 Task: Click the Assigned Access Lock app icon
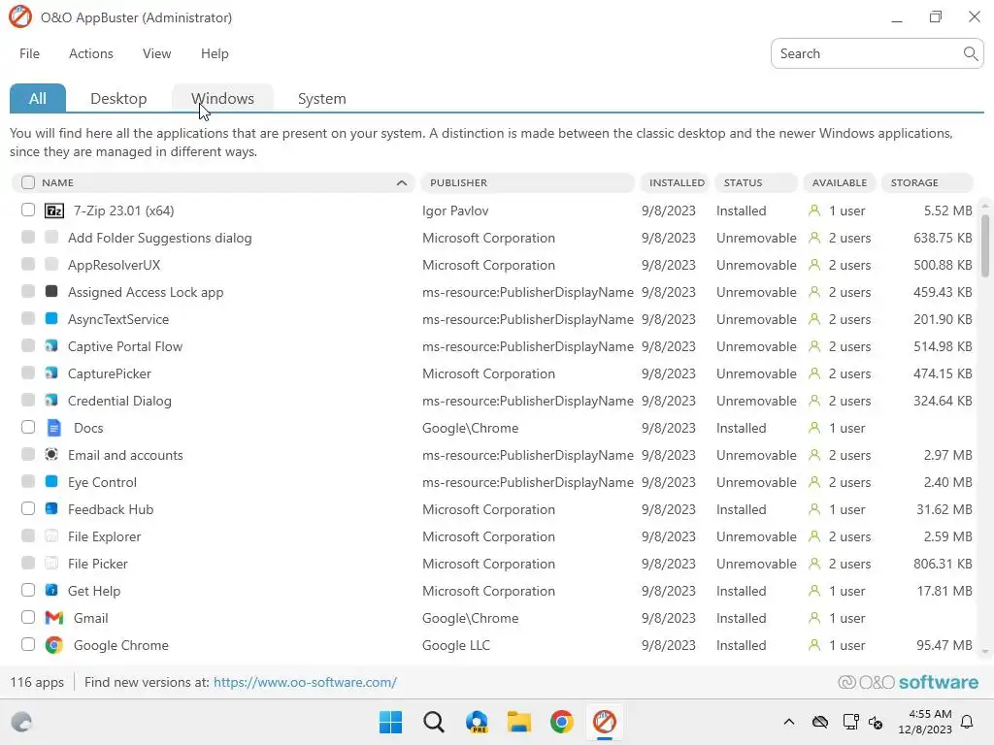pos(51,291)
